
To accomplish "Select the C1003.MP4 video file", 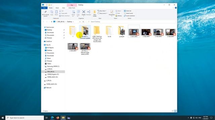I will 158,33.
